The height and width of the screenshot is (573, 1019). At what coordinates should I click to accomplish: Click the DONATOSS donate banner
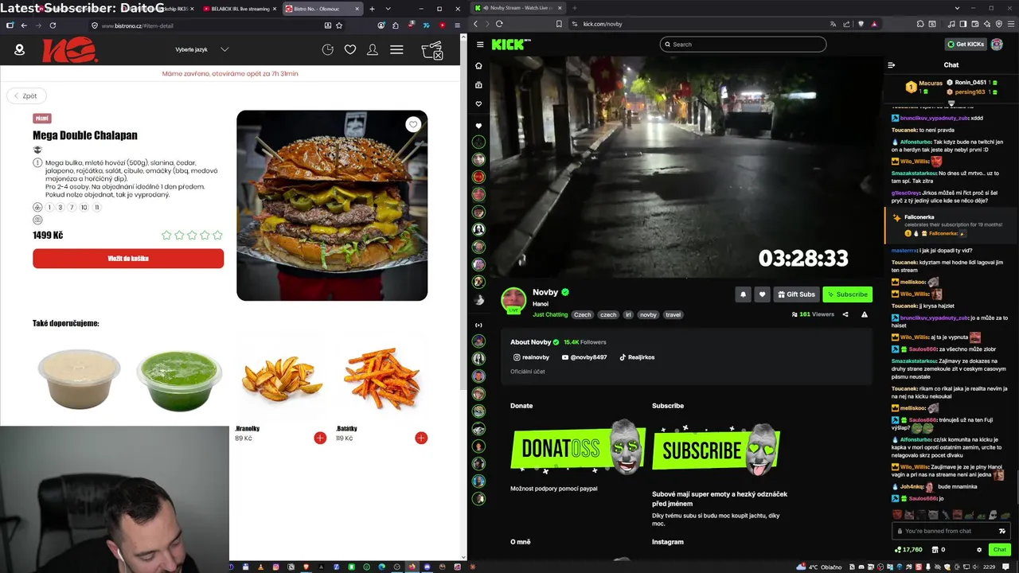pyautogui.click(x=578, y=448)
